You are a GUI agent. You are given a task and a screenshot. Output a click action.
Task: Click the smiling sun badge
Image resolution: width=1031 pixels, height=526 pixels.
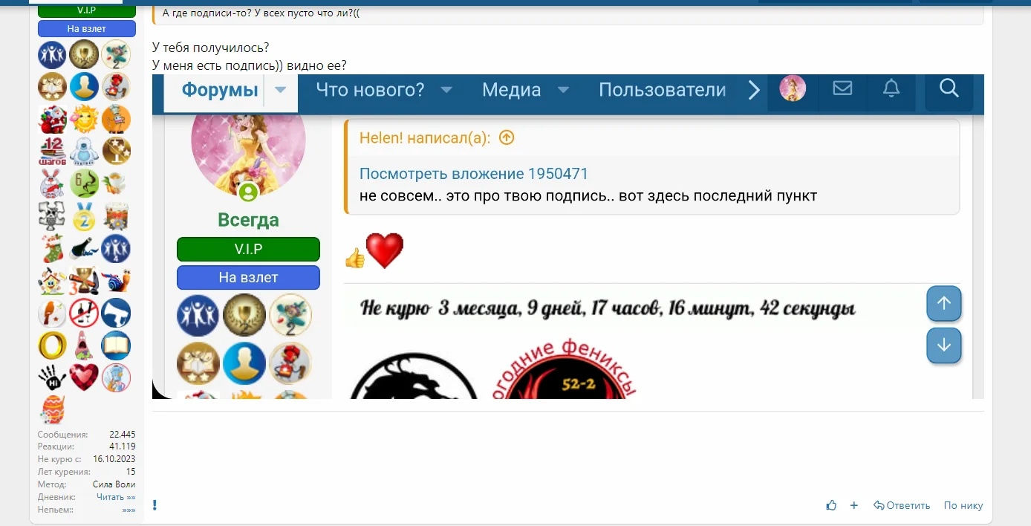click(x=84, y=119)
